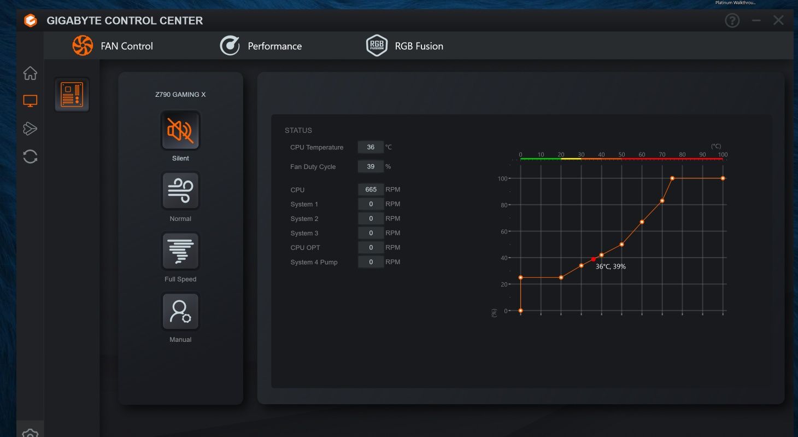Click the Fan Duty Cycle label
The width and height of the screenshot is (798, 437).
tap(313, 167)
